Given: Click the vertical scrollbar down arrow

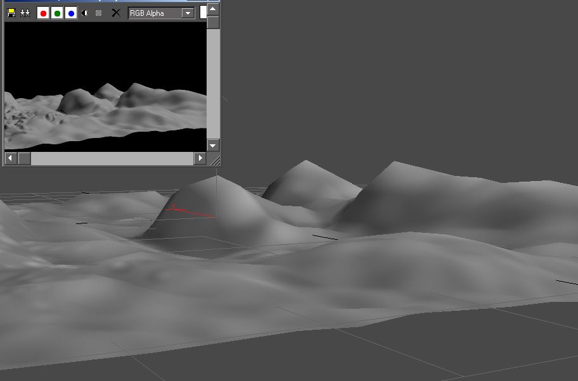Looking at the screenshot, I should tap(213, 146).
